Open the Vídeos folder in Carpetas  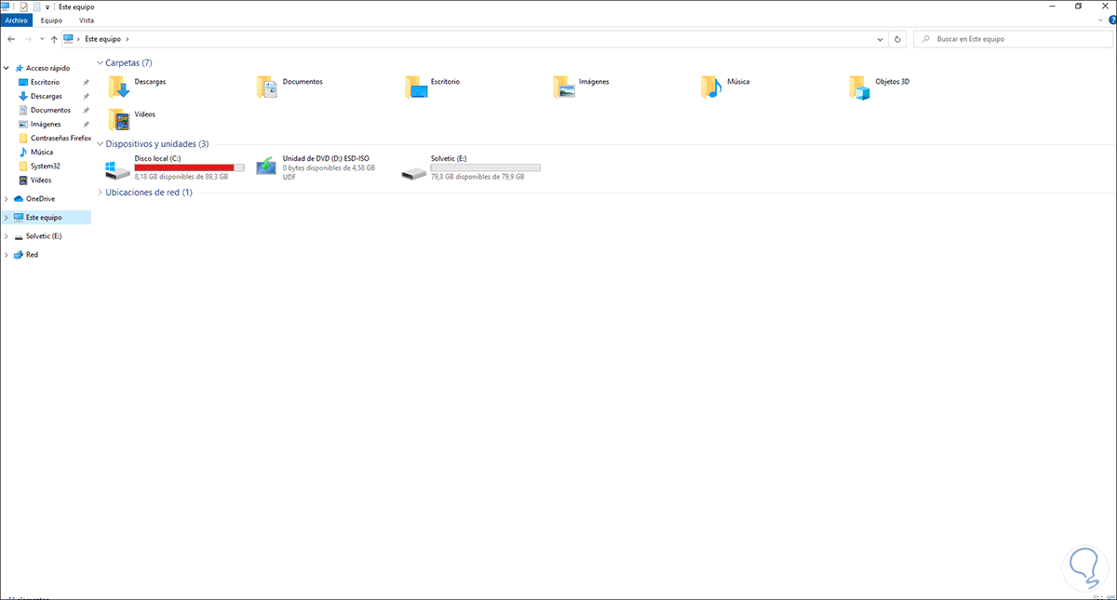[x=132, y=119]
